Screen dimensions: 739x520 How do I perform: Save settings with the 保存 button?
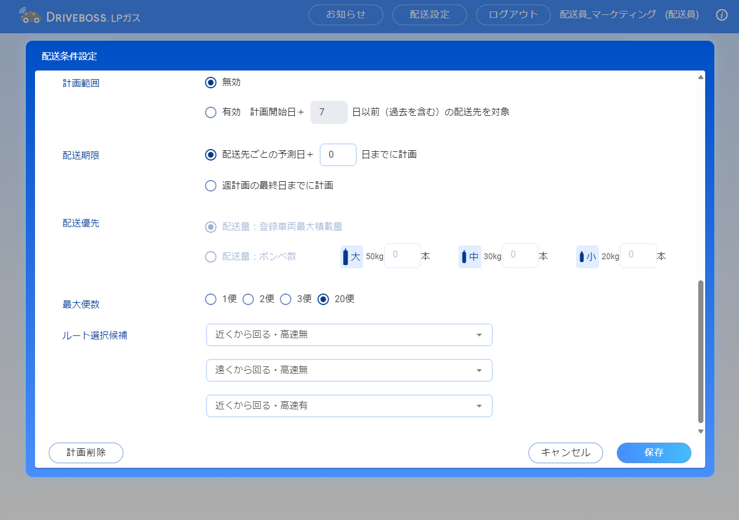[x=654, y=452]
